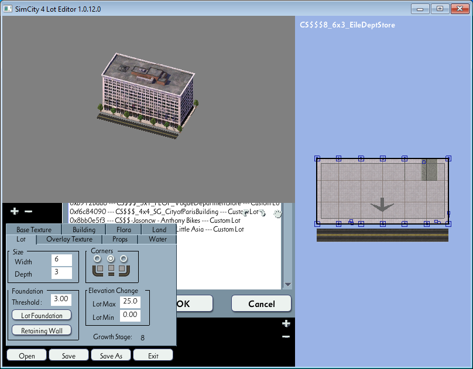Select the right Corners radio button
The image size is (473, 369).
tap(124, 258)
